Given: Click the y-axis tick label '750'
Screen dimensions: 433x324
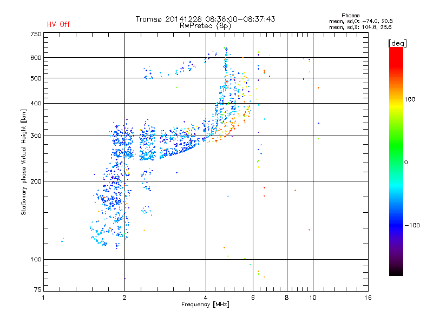Looking at the screenshot, I should pyautogui.click(x=36, y=34).
